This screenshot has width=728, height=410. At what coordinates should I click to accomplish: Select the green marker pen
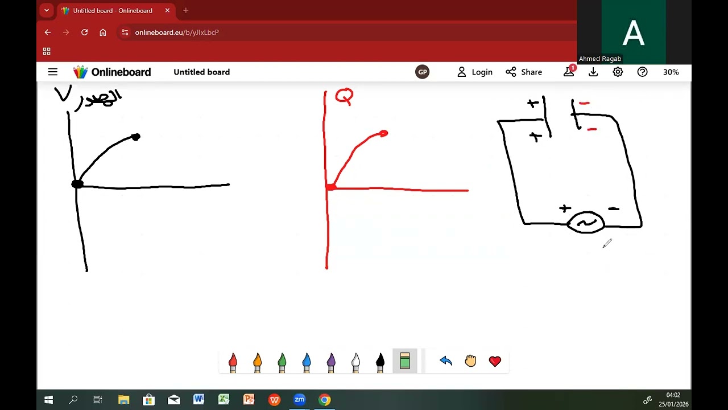pyautogui.click(x=282, y=362)
